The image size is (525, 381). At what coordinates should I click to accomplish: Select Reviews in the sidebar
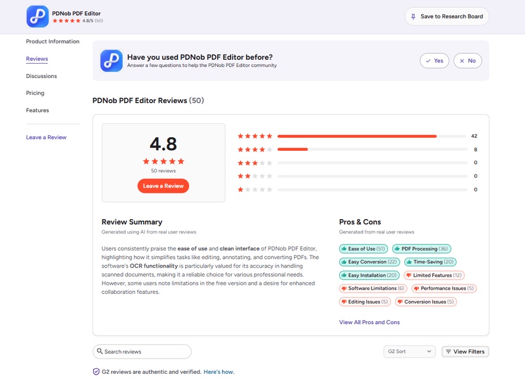(x=37, y=59)
